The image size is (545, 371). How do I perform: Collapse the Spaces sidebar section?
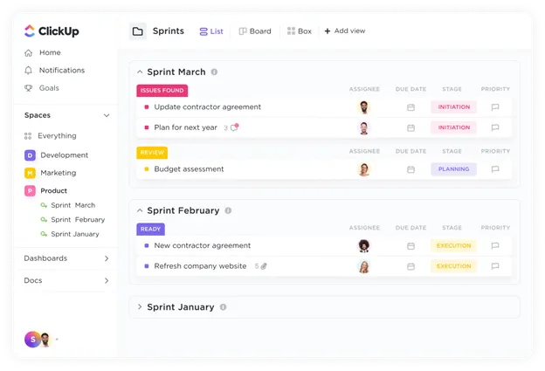click(x=107, y=115)
